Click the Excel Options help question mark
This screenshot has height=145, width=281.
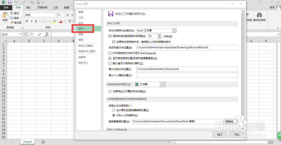coord(232,4)
